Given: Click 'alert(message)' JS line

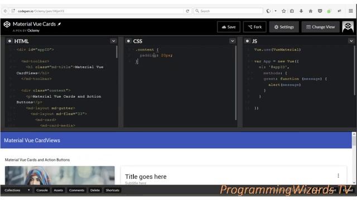Looking at the screenshot, I should pos(284,84).
